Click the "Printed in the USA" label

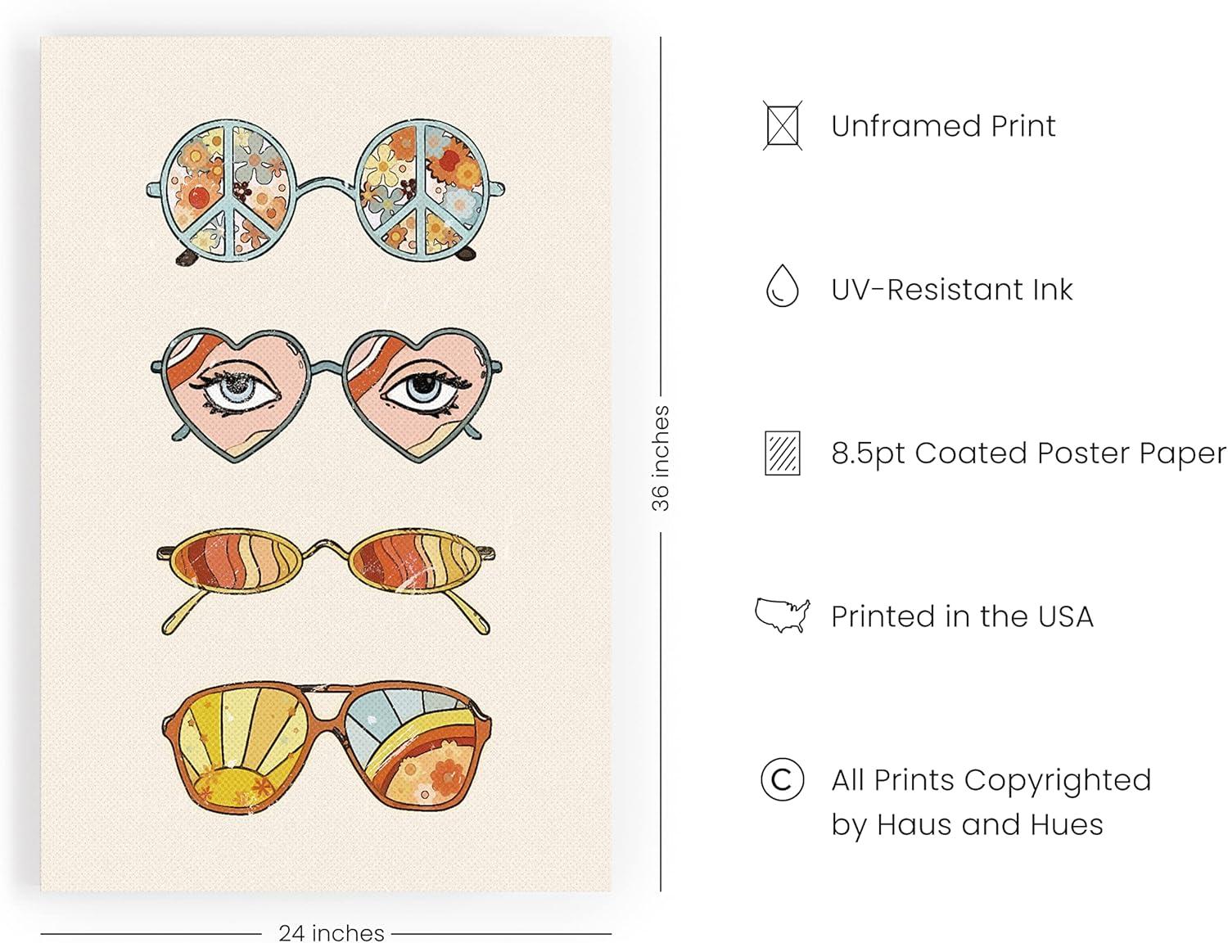(962, 616)
